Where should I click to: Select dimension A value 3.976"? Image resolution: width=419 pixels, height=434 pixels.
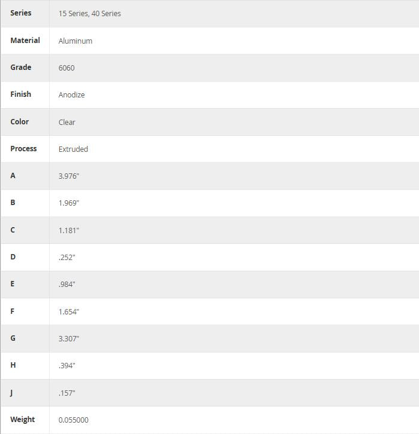tap(69, 176)
